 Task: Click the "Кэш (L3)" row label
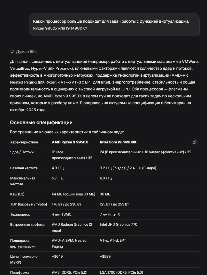tap(17, 194)
